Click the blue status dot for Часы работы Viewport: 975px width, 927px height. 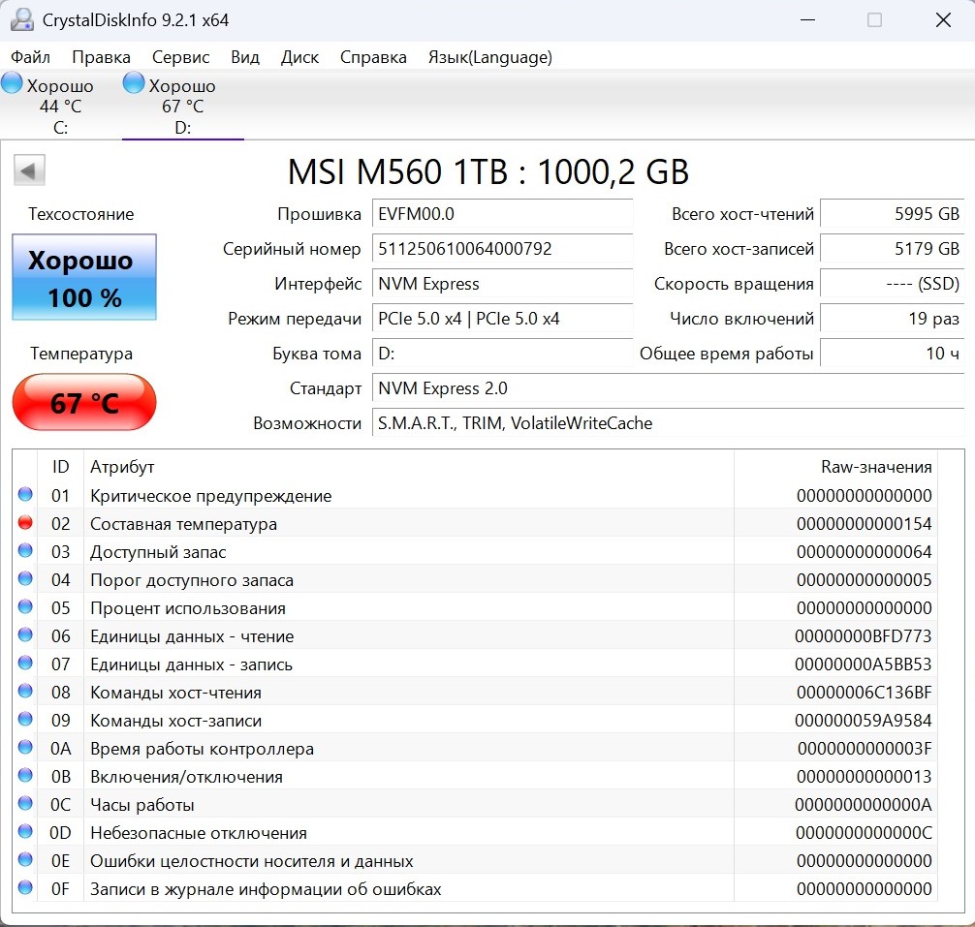pyautogui.click(x=25, y=804)
